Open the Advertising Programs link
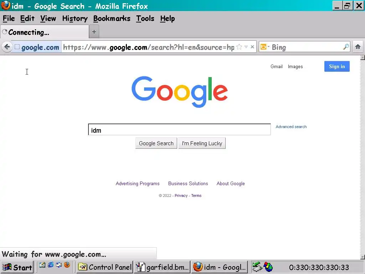Viewport: 365px width, 274px height. pyautogui.click(x=138, y=184)
